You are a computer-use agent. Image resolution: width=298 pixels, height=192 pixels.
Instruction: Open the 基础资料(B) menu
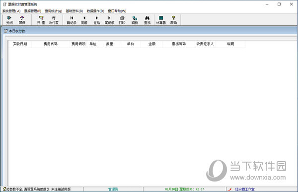point(74,11)
